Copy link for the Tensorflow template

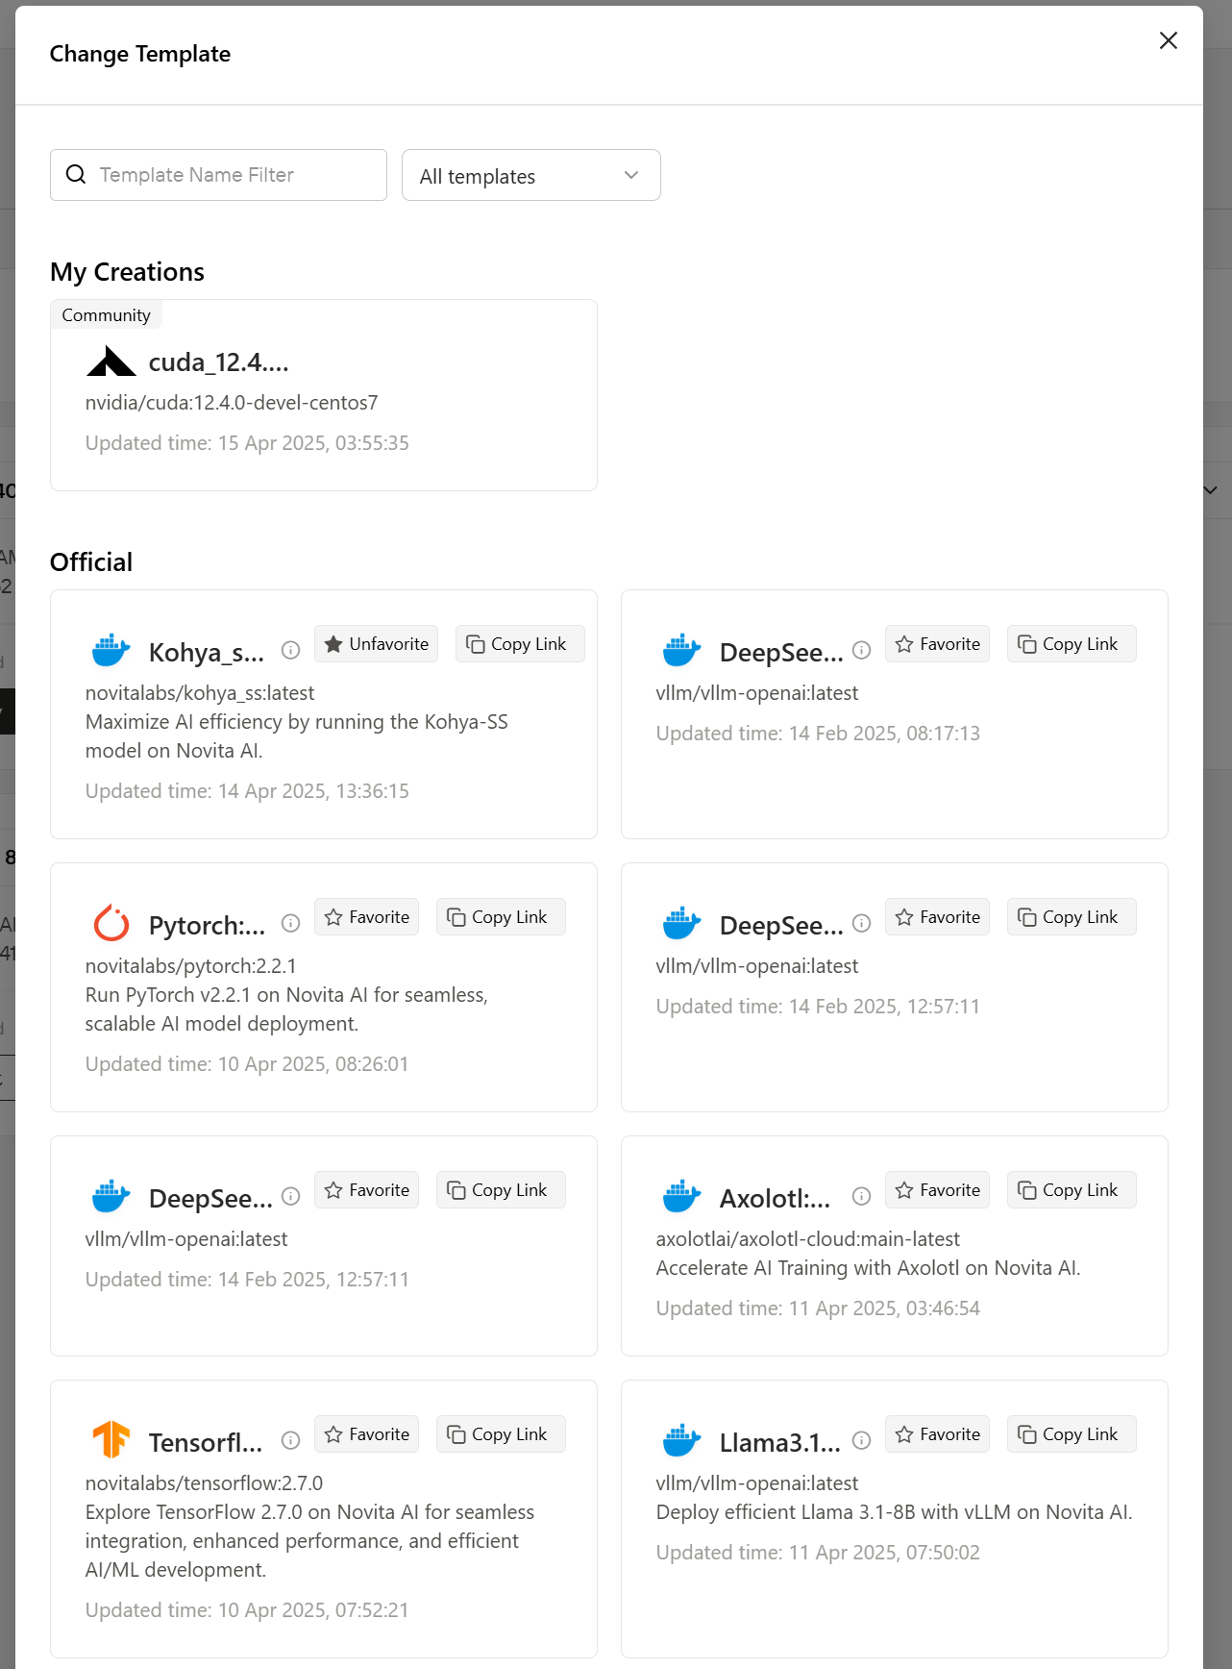tap(501, 1434)
